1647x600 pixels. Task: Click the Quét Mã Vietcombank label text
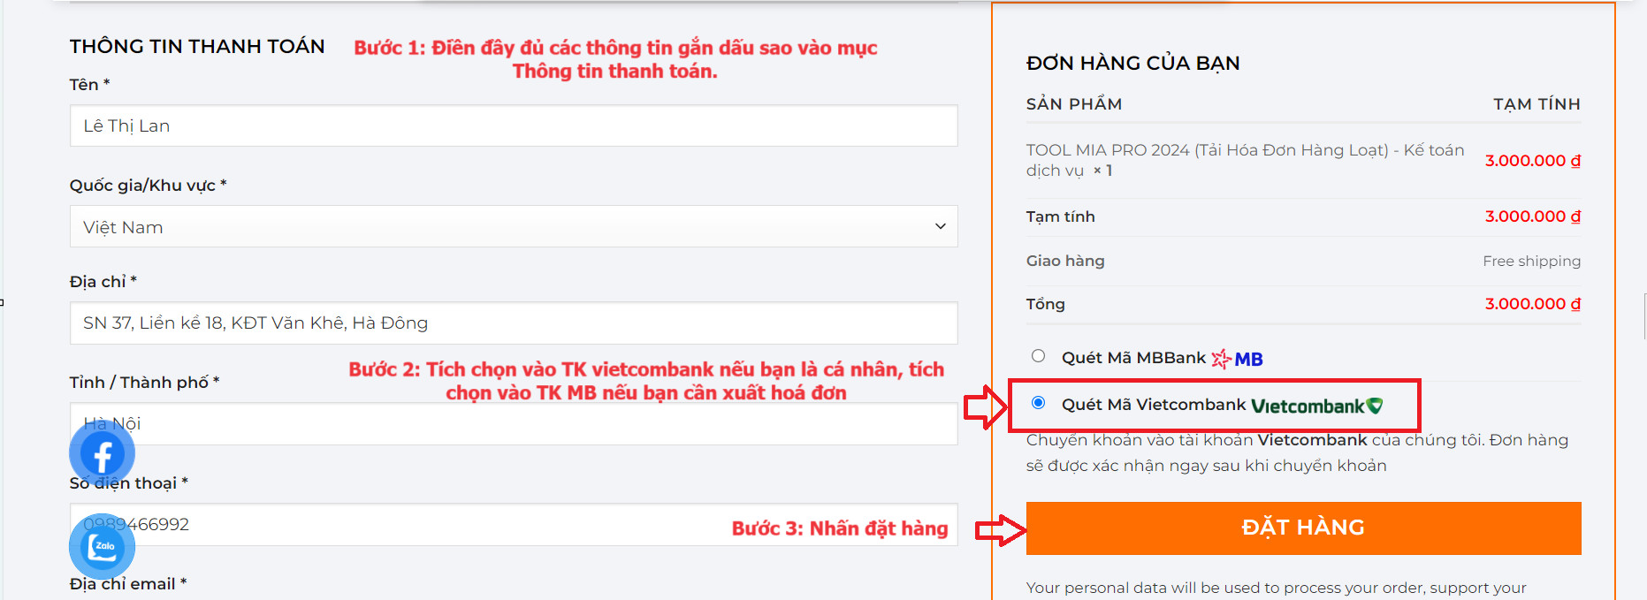[x=1154, y=405]
